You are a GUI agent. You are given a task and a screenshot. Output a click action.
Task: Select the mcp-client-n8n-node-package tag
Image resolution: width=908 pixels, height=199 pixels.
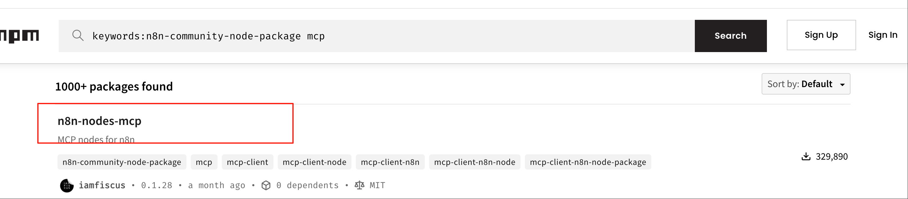[x=588, y=162]
